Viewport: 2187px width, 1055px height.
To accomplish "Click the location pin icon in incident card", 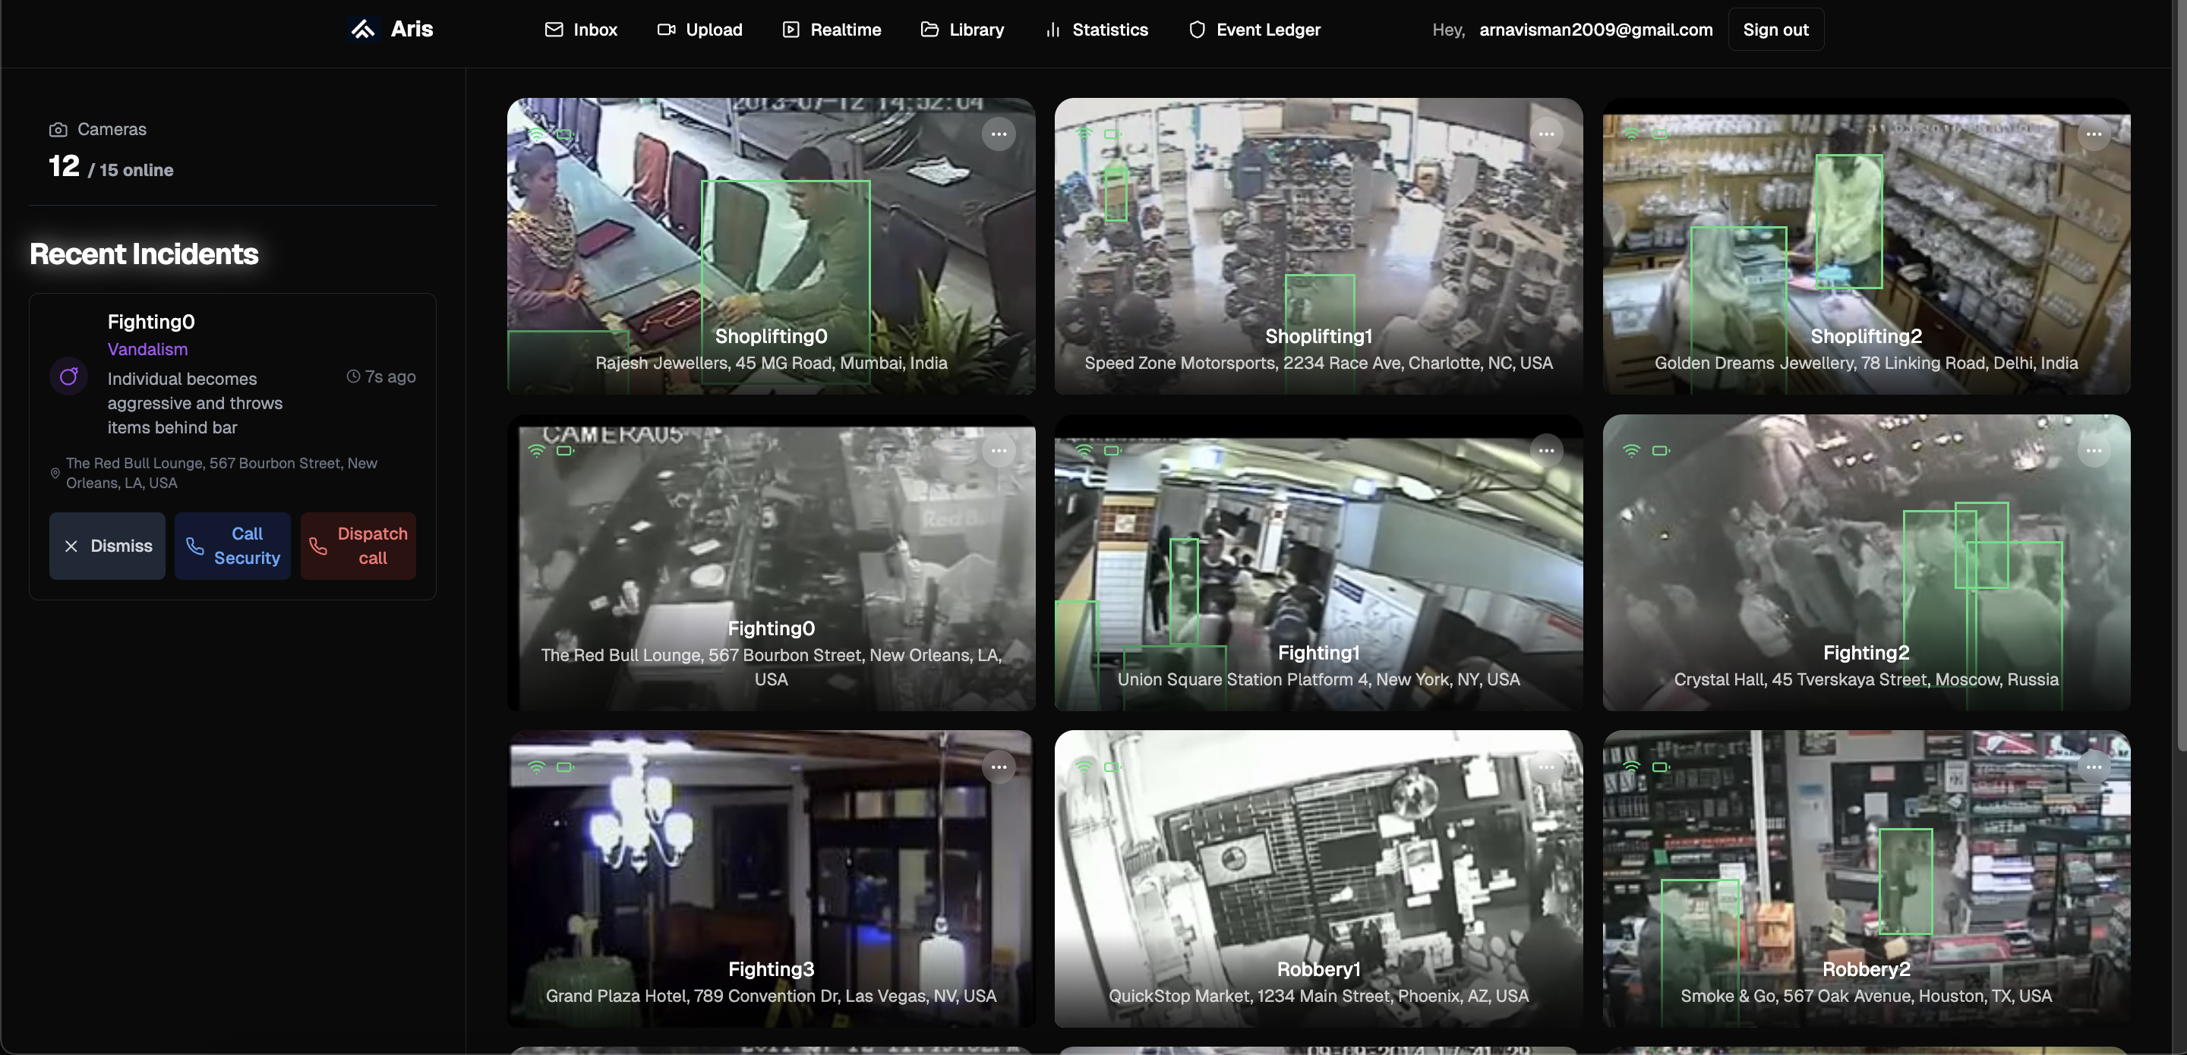I will (x=55, y=473).
